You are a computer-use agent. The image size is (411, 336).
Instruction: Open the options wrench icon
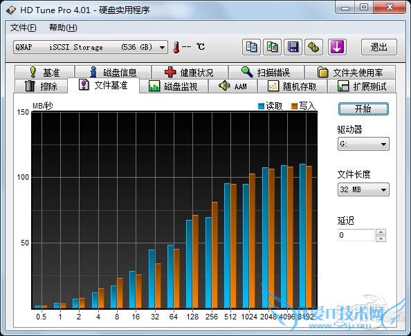(x=313, y=47)
